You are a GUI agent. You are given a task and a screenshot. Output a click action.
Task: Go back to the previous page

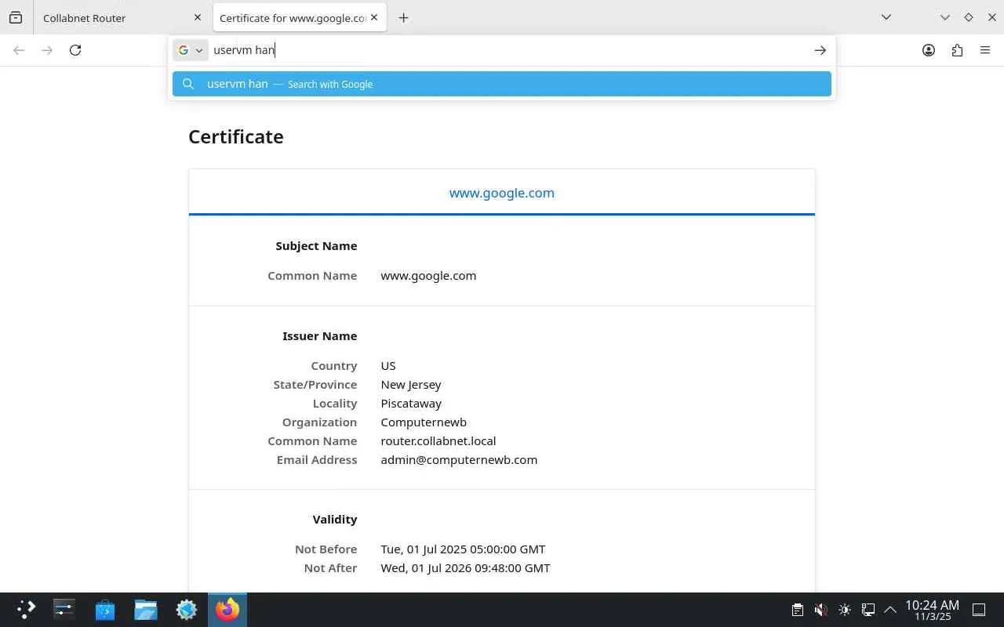19,50
